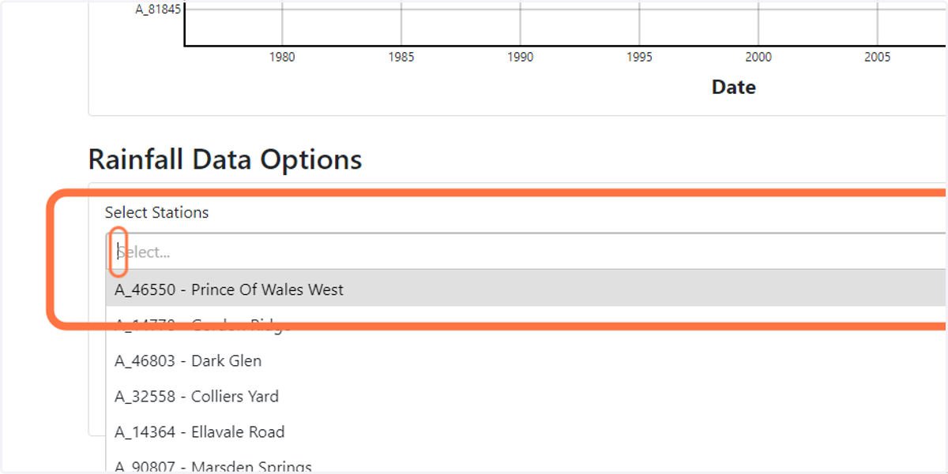Screen dimensions: 948x474
Task: Click the A_81845 y-axis station label
Action: [x=158, y=10]
